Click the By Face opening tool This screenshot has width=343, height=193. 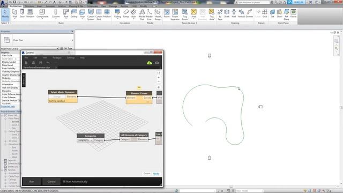coord(220,14)
